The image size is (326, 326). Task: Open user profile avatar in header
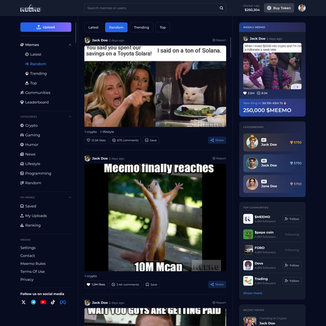pyautogui.click(x=302, y=8)
